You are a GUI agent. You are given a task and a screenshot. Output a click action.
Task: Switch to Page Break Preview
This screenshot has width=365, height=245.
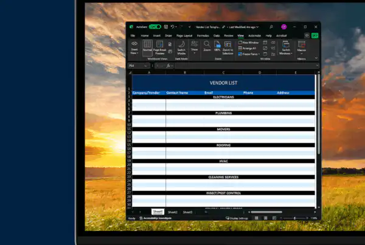point(159,47)
